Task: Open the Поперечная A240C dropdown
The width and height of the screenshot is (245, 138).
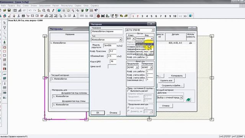Action: coord(151,67)
